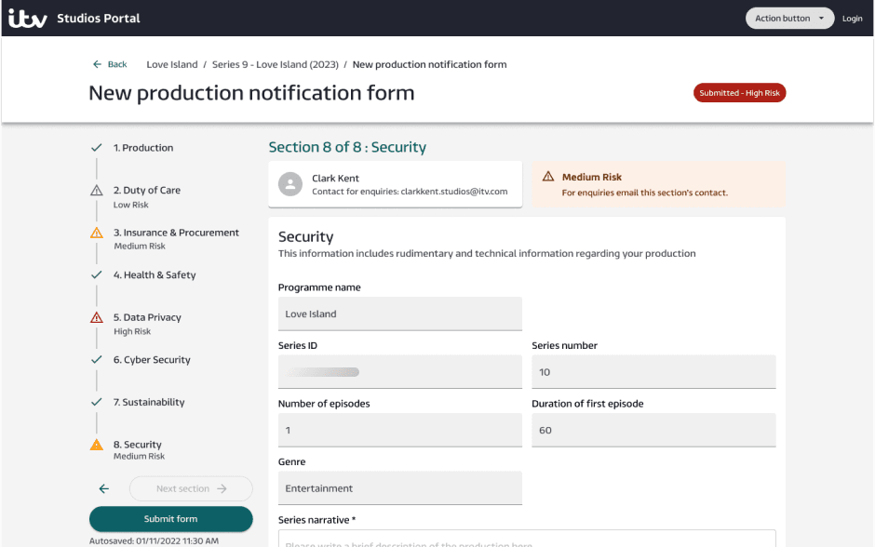The height and width of the screenshot is (547, 875).
Task: Click orange warning icon for Insurance & Procurement
Action: coord(97,233)
